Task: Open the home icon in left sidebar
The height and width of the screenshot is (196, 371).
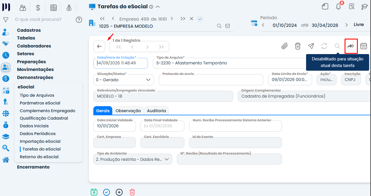Action: (x=5, y=160)
